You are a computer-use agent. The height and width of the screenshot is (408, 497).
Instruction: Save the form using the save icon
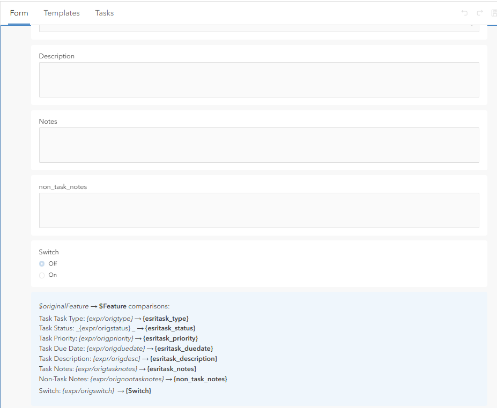click(493, 13)
